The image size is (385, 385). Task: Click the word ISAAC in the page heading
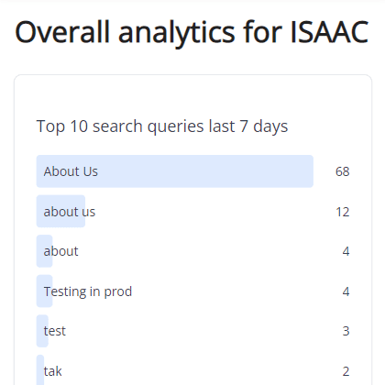329,32
